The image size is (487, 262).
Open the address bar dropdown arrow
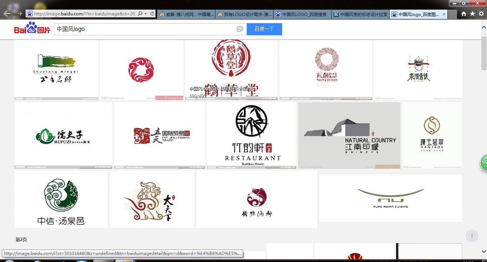point(146,14)
